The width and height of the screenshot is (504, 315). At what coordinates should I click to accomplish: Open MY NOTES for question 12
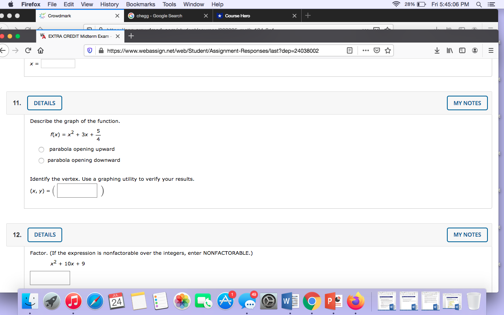(x=467, y=235)
